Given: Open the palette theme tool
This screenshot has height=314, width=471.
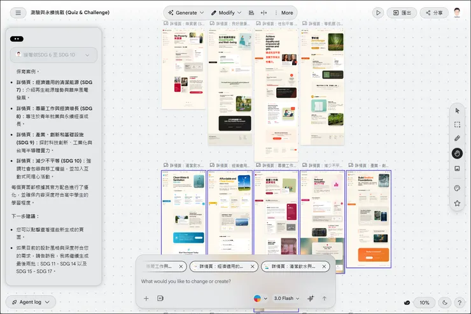Looking at the screenshot, I should pos(457,189).
